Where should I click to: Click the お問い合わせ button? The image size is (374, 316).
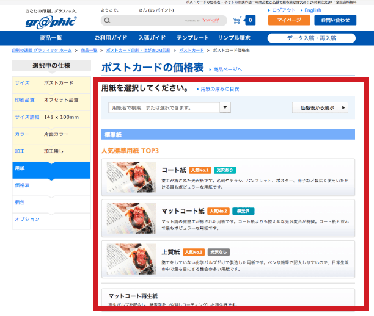[x=335, y=21]
